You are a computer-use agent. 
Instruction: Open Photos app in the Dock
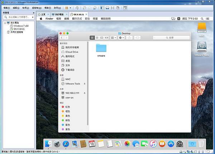tap(127, 144)
